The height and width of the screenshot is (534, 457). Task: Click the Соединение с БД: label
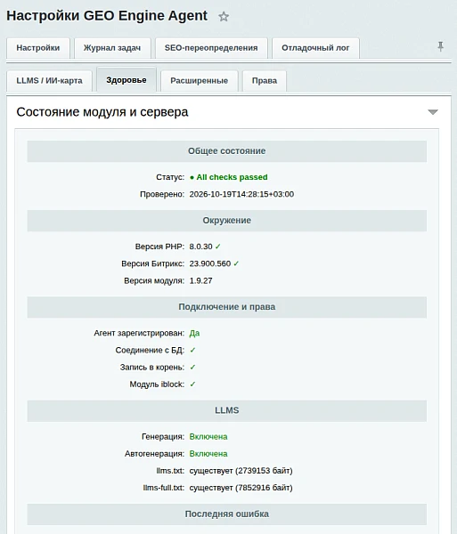[x=150, y=350]
